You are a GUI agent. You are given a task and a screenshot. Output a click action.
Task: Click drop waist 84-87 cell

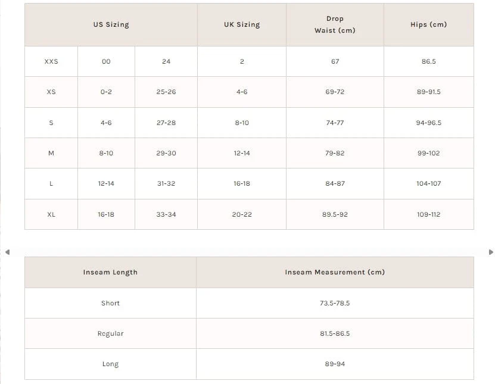coord(335,183)
